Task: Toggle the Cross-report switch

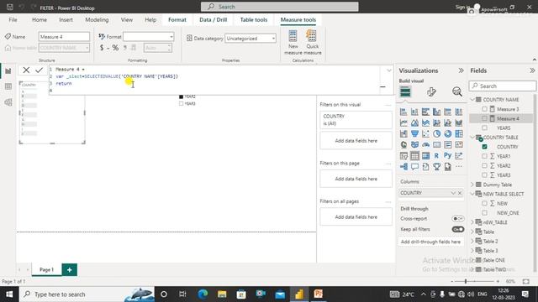Action: [457, 218]
